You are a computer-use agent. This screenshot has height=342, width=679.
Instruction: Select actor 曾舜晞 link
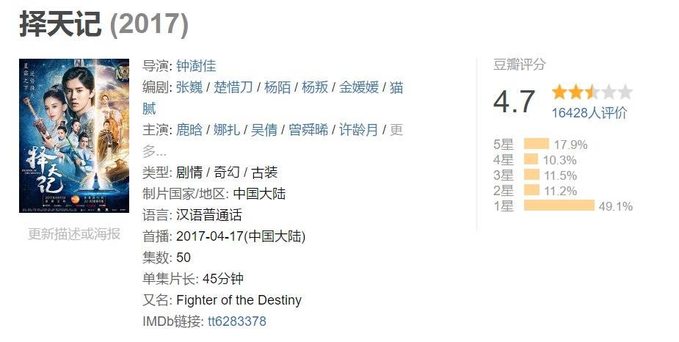[308, 130]
